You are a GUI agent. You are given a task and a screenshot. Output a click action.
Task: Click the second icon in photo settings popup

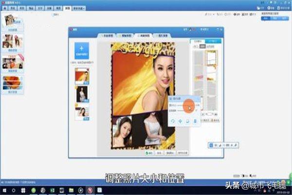point(181,121)
